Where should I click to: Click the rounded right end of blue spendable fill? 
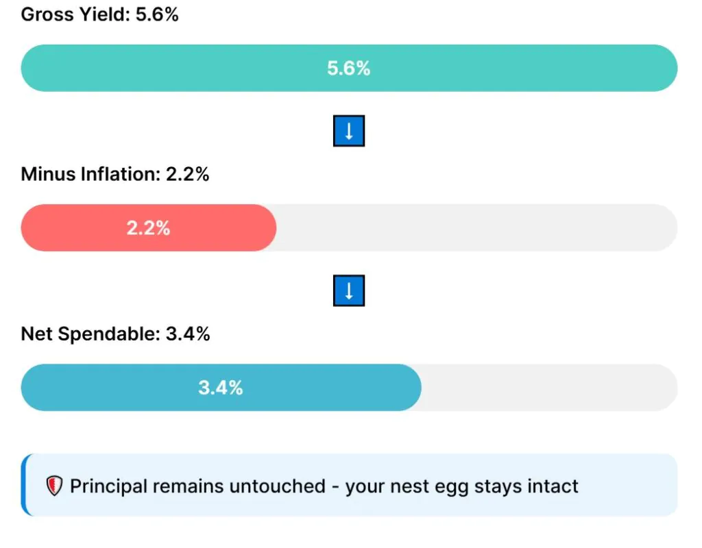413,388
